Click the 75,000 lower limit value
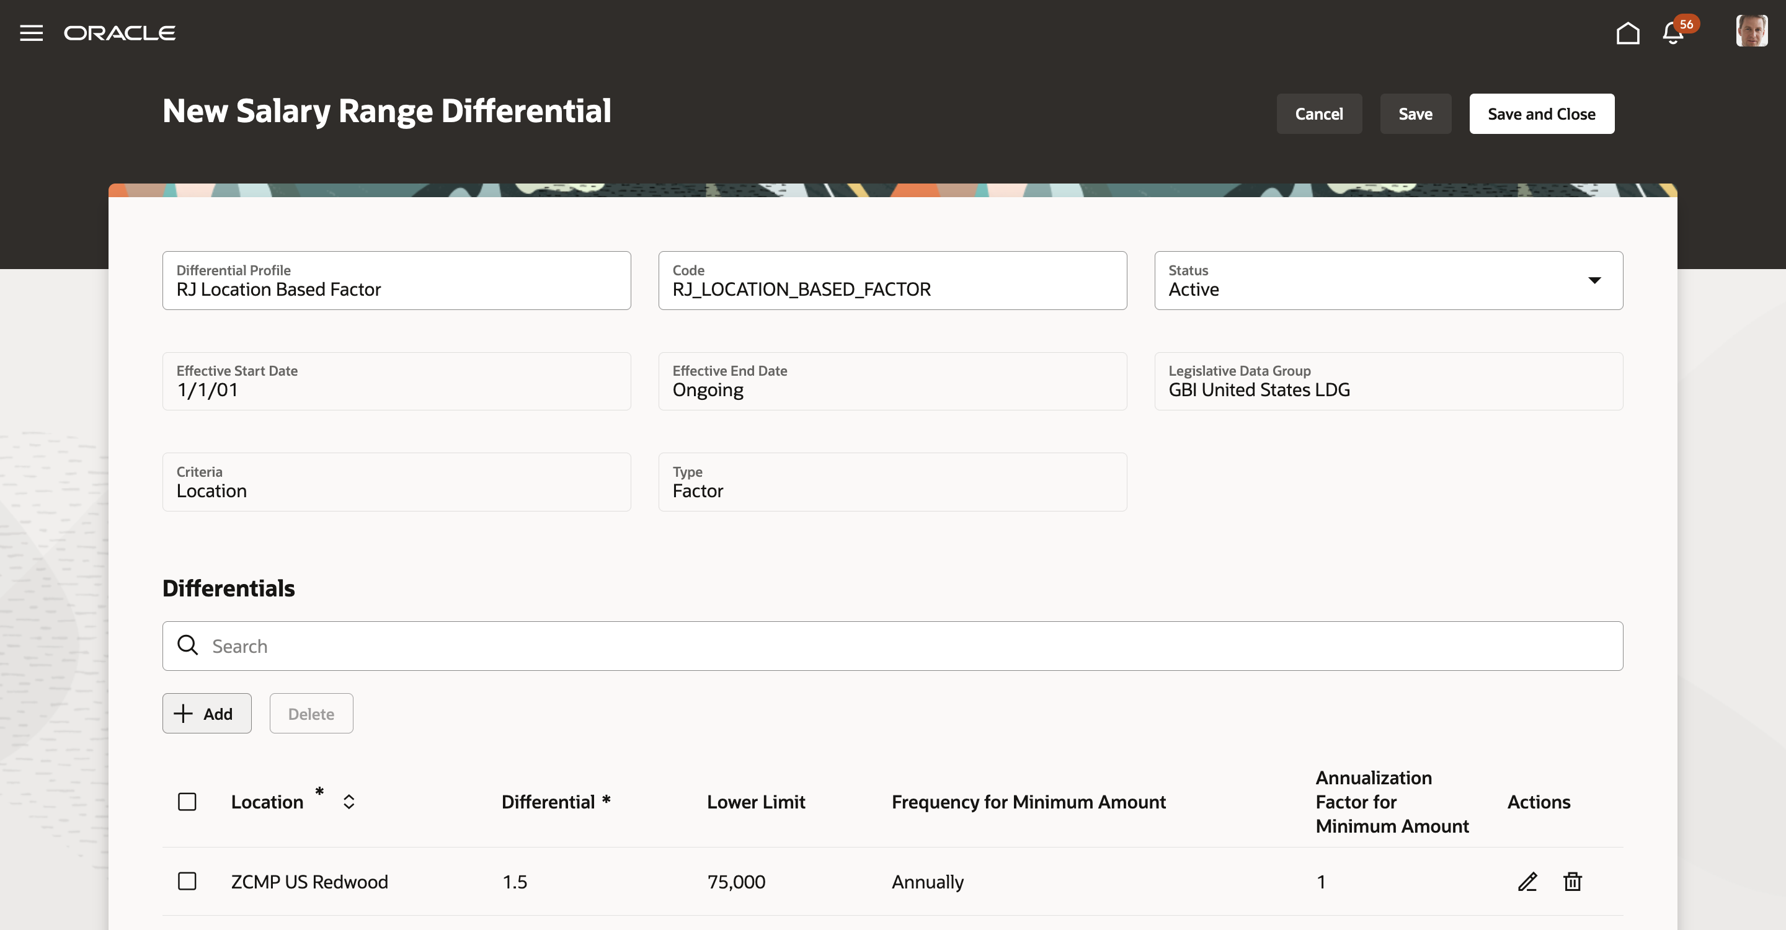This screenshot has height=930, width=1786. click(735, 882)
